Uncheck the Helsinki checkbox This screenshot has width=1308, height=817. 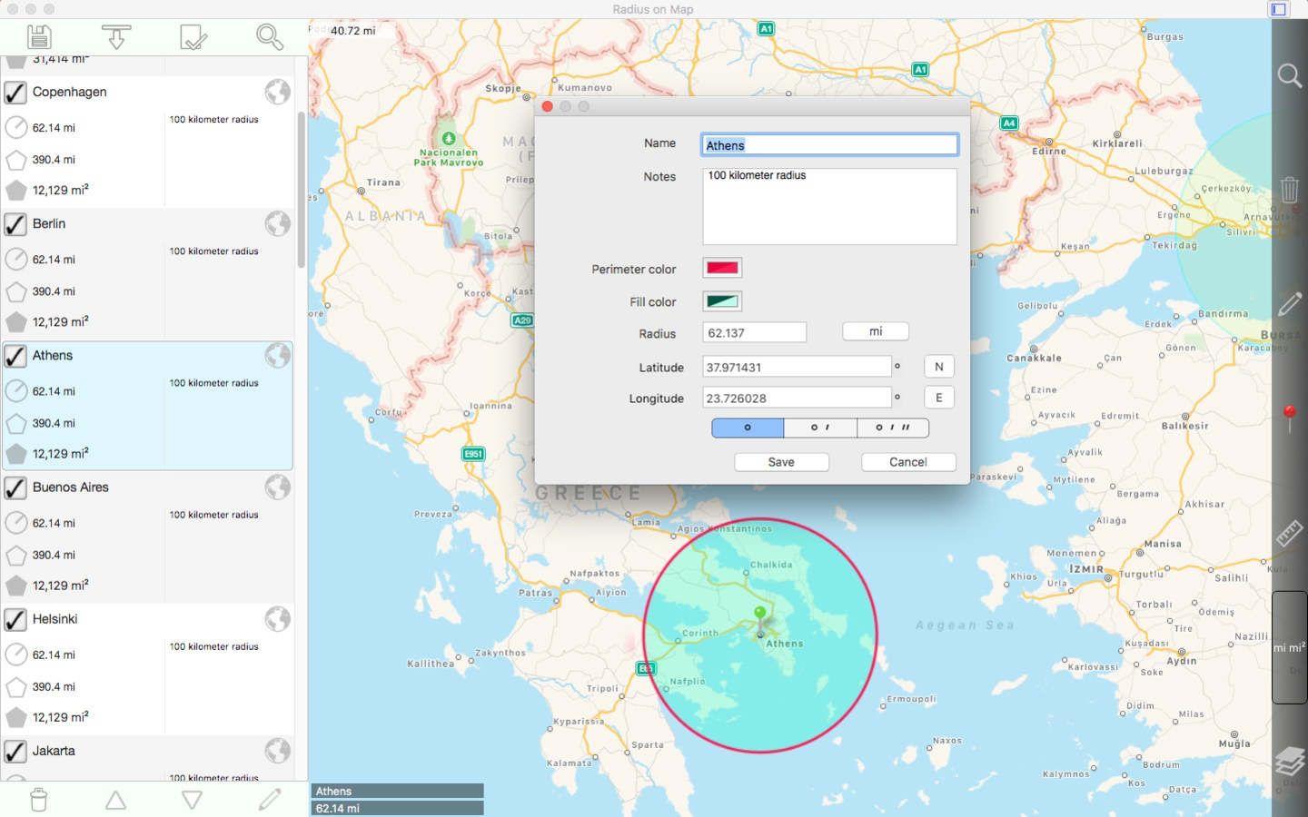15,619
